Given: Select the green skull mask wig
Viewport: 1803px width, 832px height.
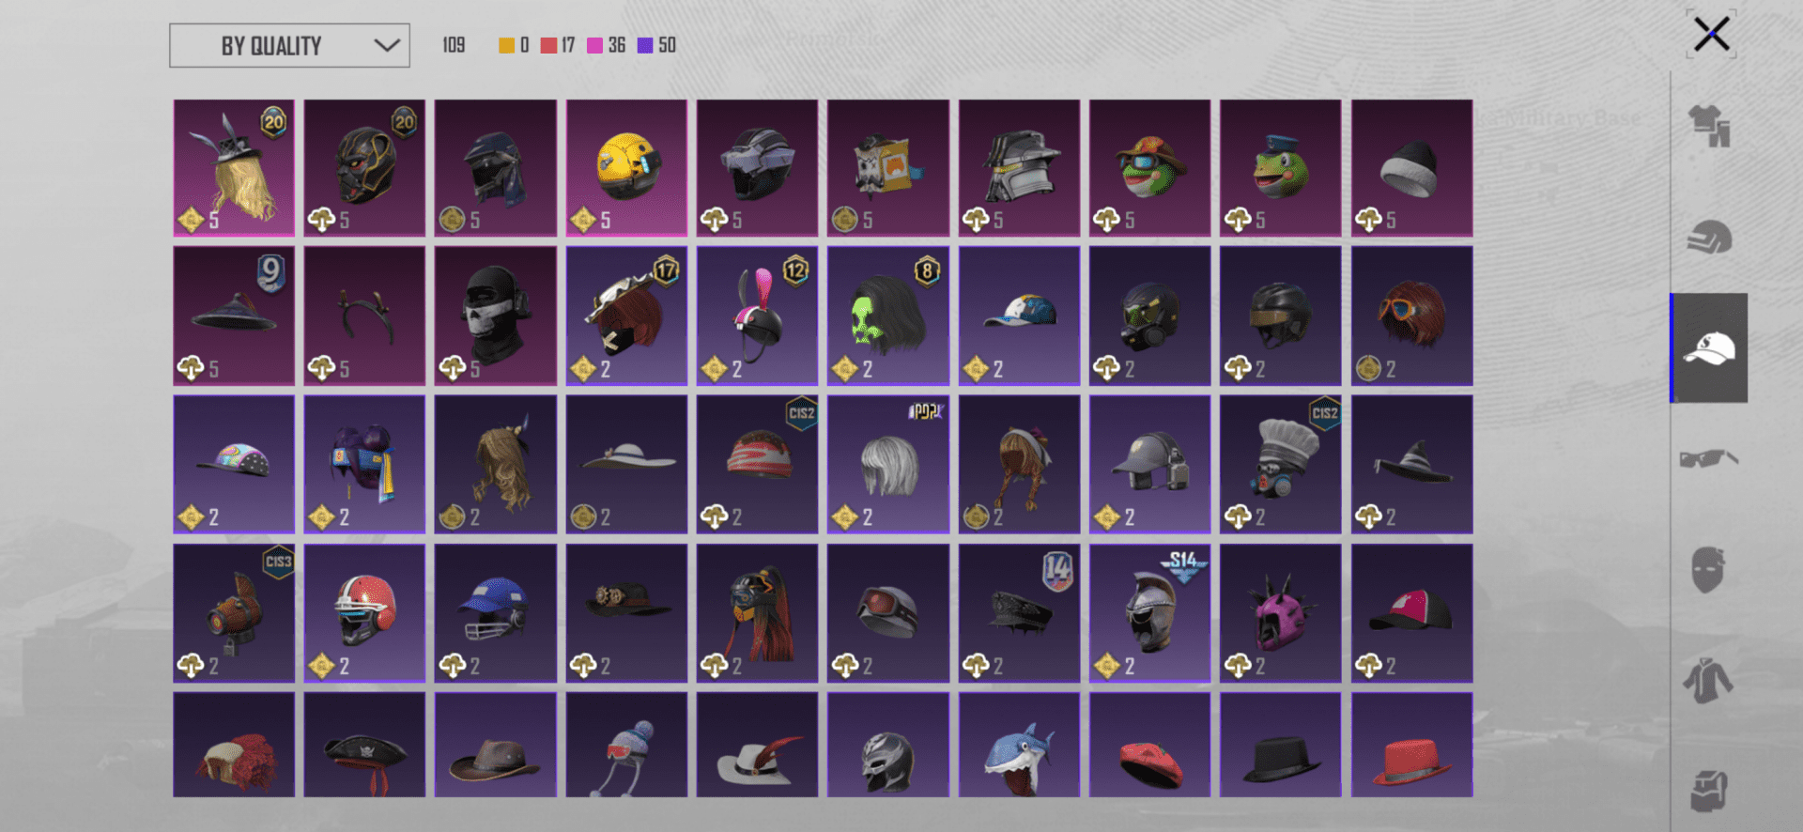Looking at the screenshot, I should pyautogui.click(x=888, y=316).
